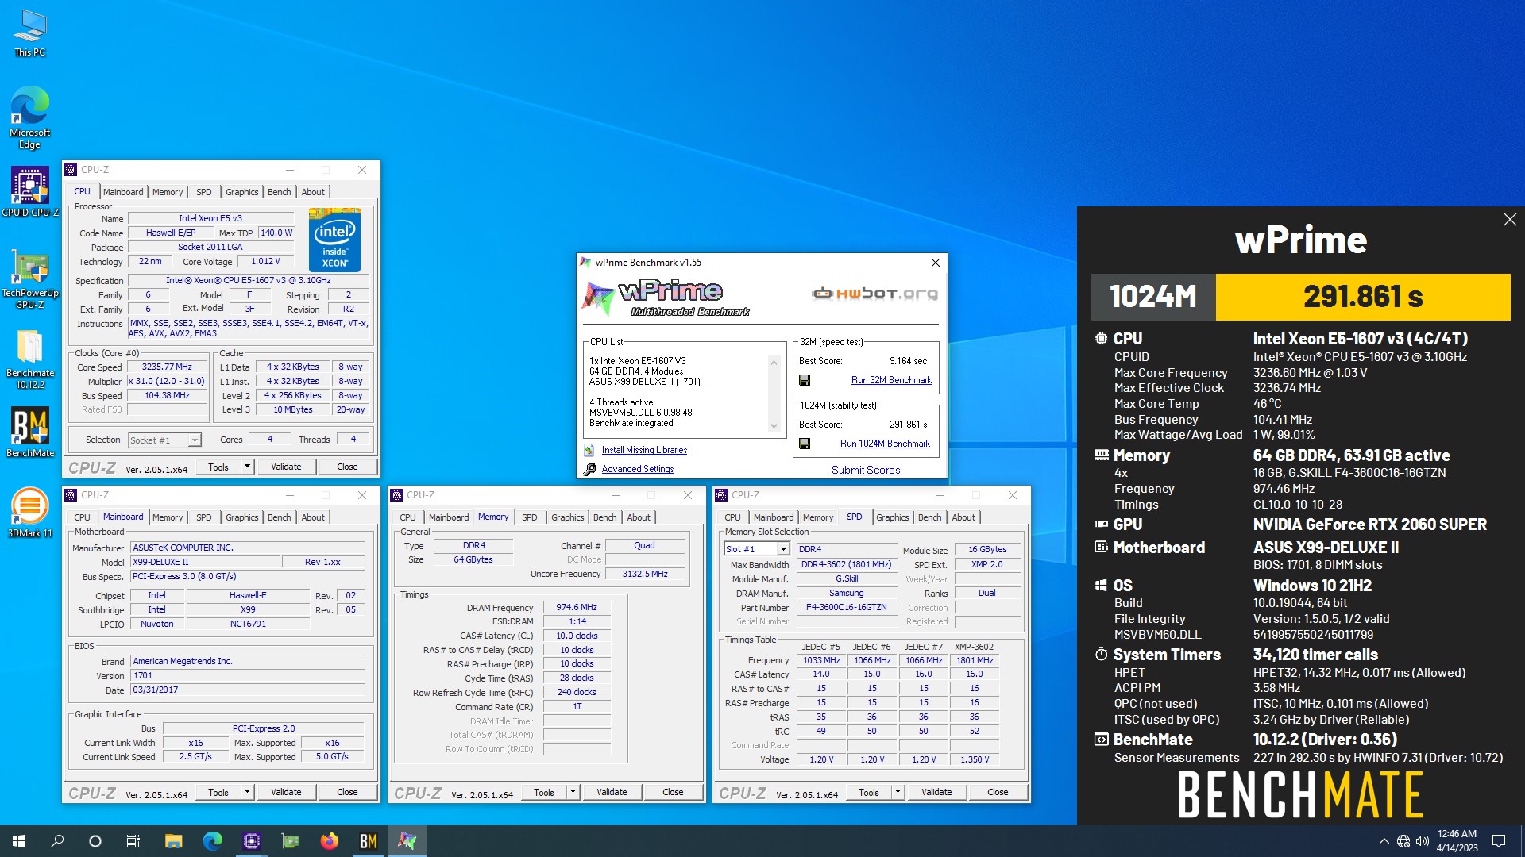Screen dimensions: 1525x857
Task: Click the Install Missing Libraries icon
Action: [x=589, y=450]
